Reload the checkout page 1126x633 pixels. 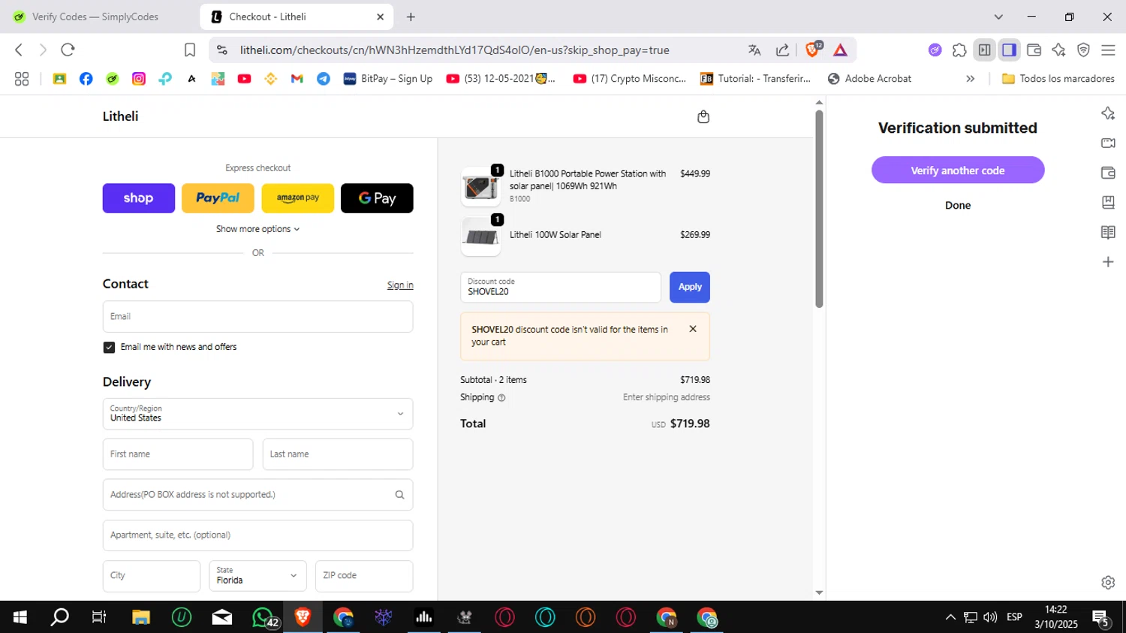(68, 50)
